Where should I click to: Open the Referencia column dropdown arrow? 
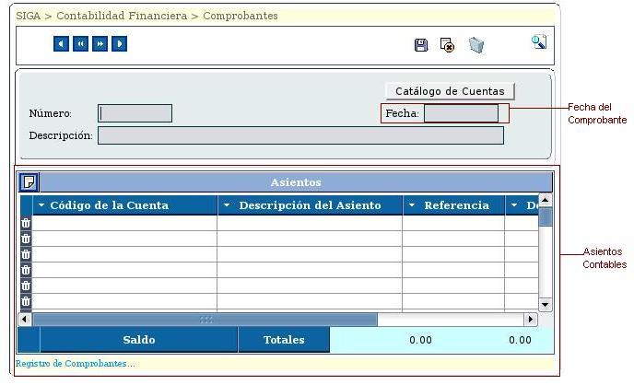[412, 205]
